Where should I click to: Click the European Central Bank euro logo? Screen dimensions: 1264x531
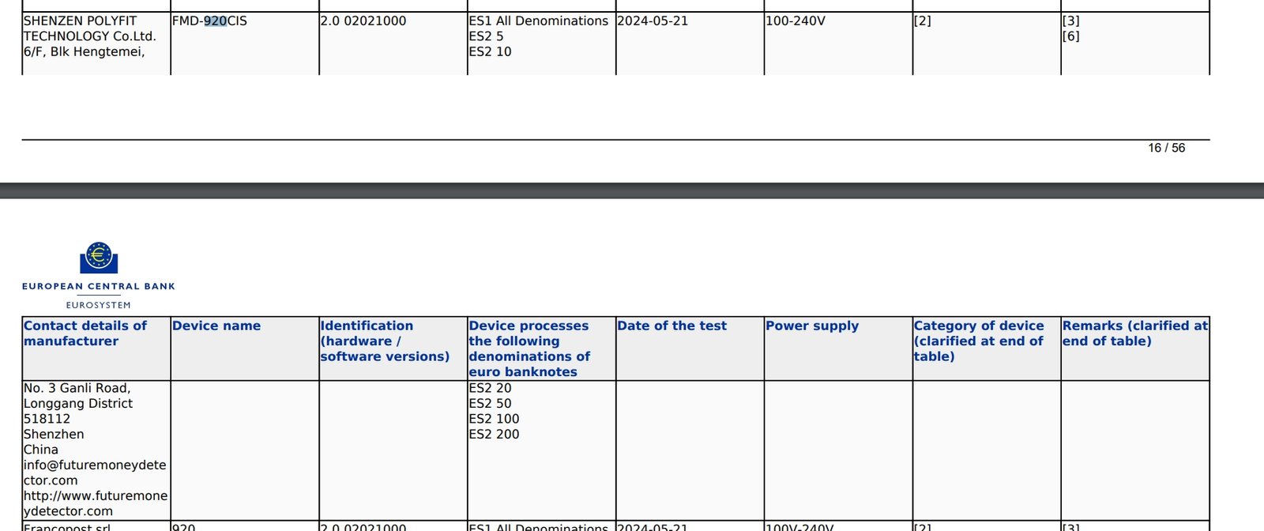[99, 258]
